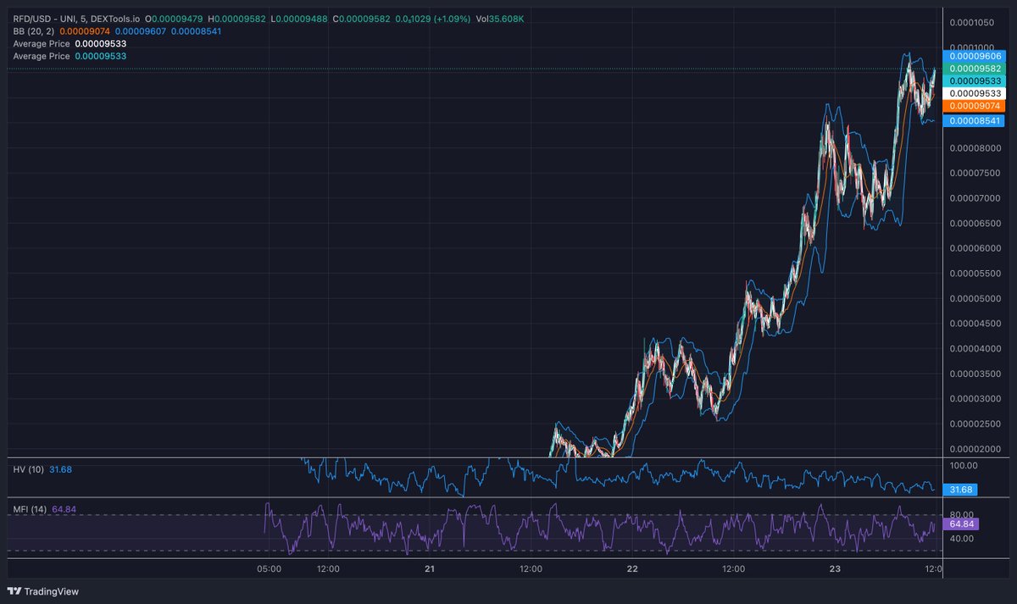Click the green 0.00009582 current price label
This screenshot has width=1017, height=604.
click(x=975, y=68)
